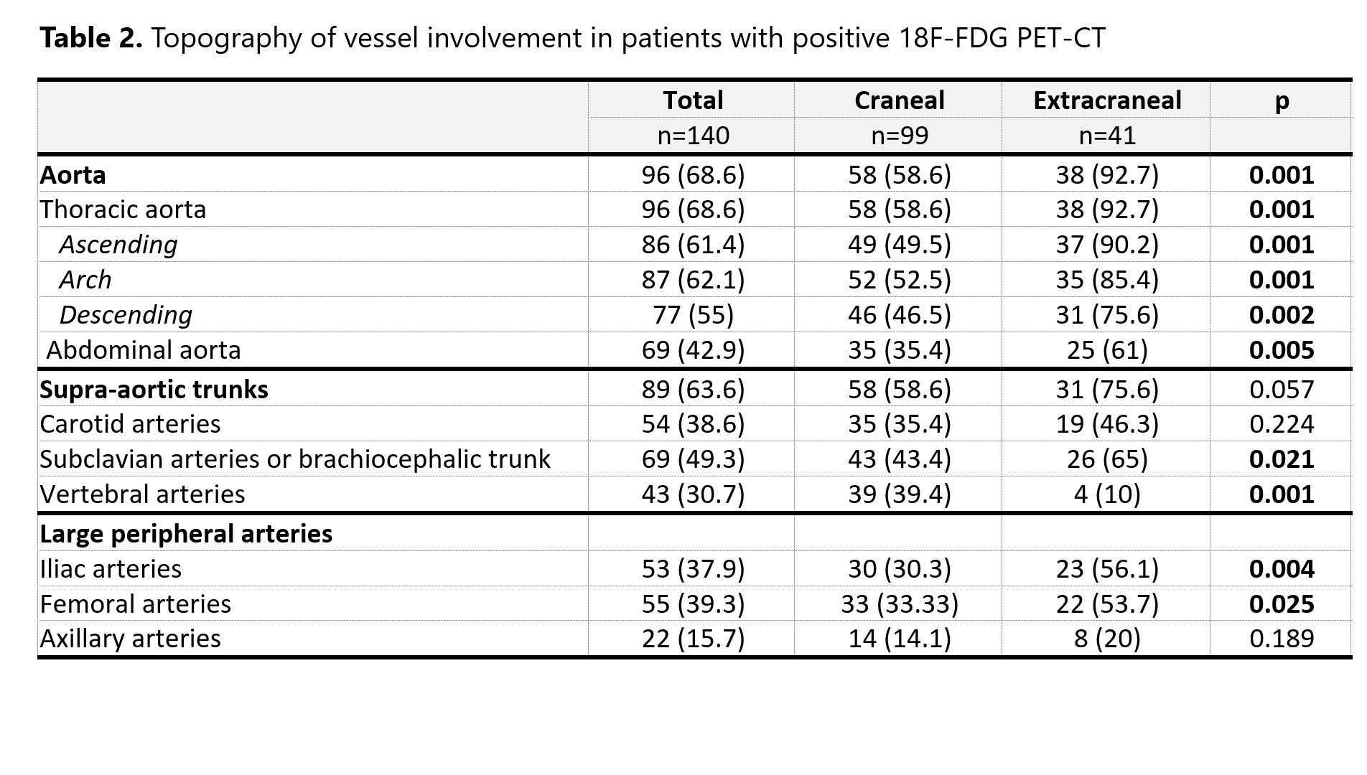Click the Carotid arteries p-value 0.224
Screen dimensions: 1367x775
[1282, 424]
